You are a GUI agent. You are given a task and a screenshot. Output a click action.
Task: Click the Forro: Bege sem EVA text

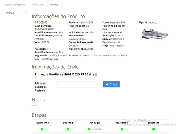(114, 22)
